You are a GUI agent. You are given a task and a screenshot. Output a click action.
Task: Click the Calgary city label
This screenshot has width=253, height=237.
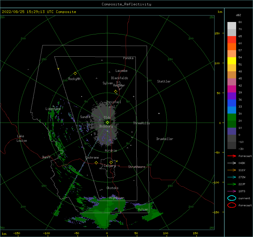pos(110,166)
